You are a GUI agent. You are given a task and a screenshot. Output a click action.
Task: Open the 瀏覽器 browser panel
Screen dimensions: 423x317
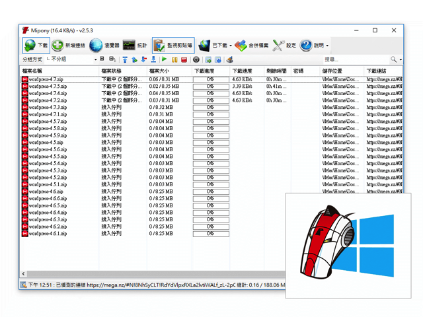[x=104, y=46]
